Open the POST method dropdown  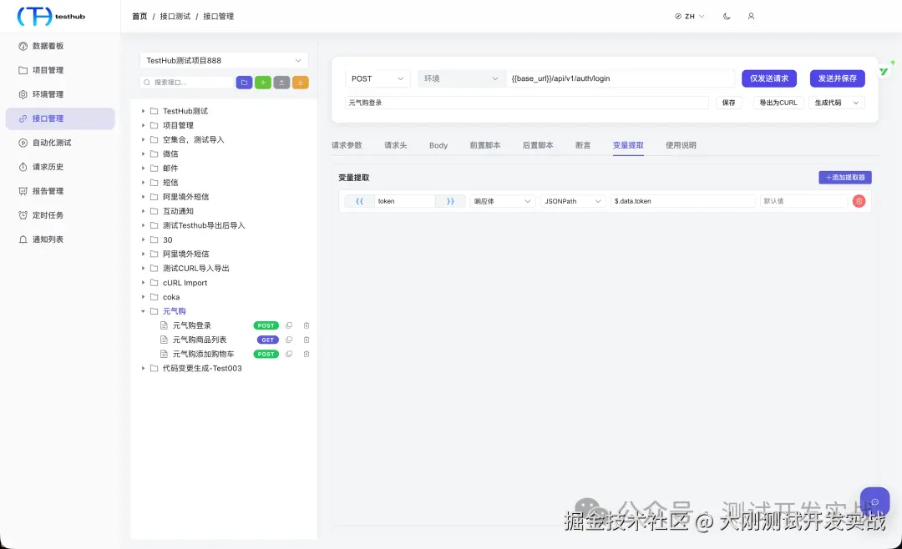378,78
